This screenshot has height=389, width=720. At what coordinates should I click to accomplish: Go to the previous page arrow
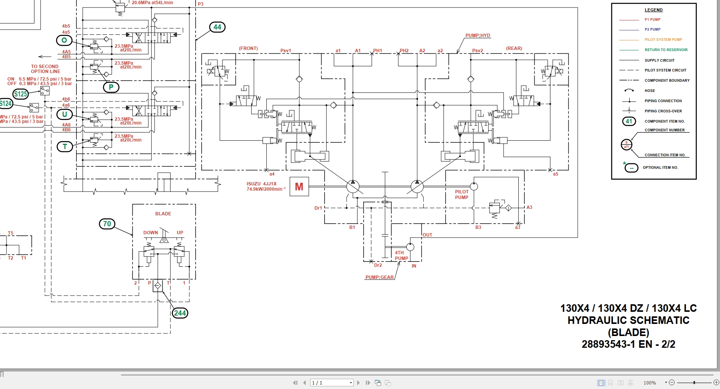coord(305,383)
